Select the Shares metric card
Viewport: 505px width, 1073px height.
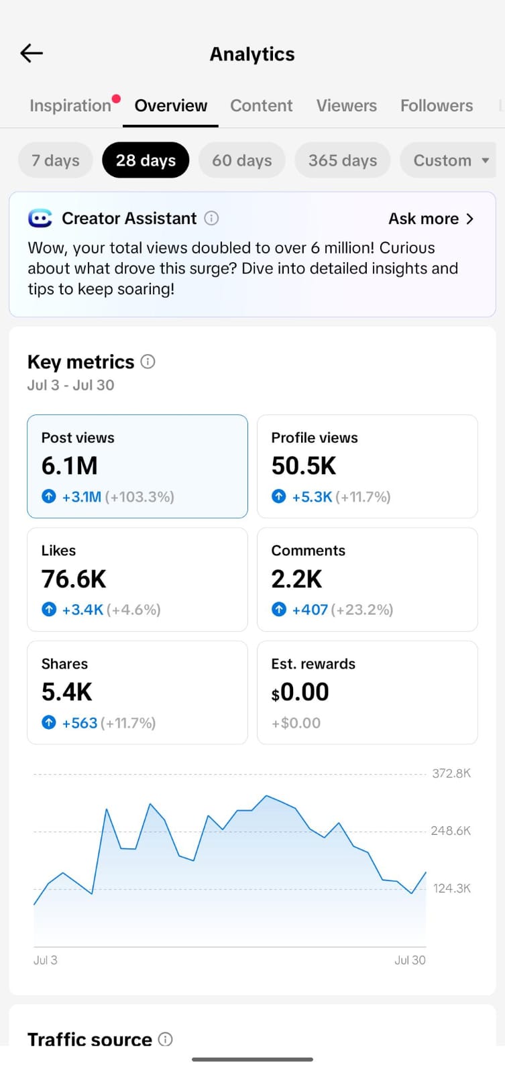click(137, 693)
